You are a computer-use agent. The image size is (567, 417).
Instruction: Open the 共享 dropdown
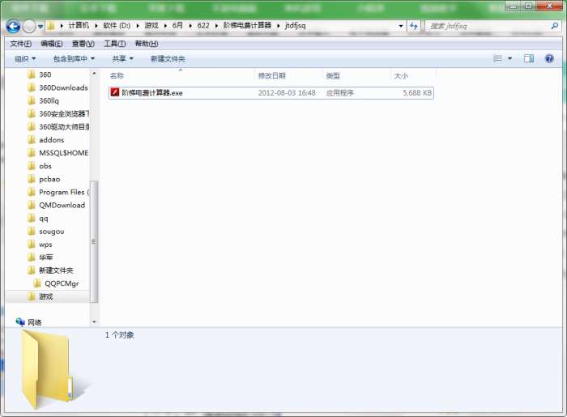click(x=122, y=58)
